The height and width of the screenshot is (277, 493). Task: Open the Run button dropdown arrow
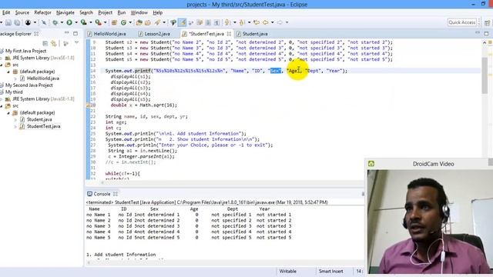coord(75,22)
